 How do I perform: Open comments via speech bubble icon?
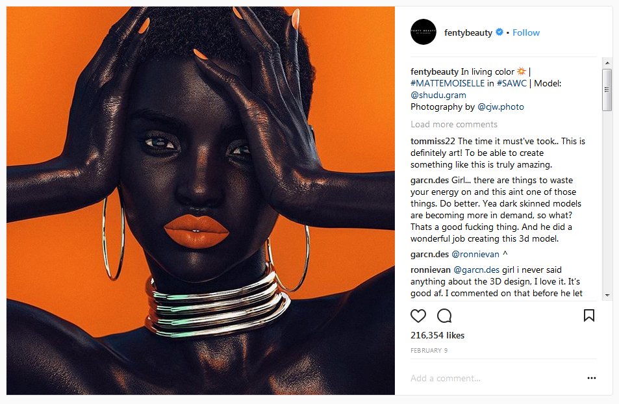click(444, 316)
